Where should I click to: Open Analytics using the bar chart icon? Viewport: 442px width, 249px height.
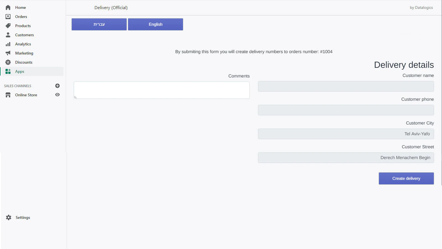click(8, 44)
